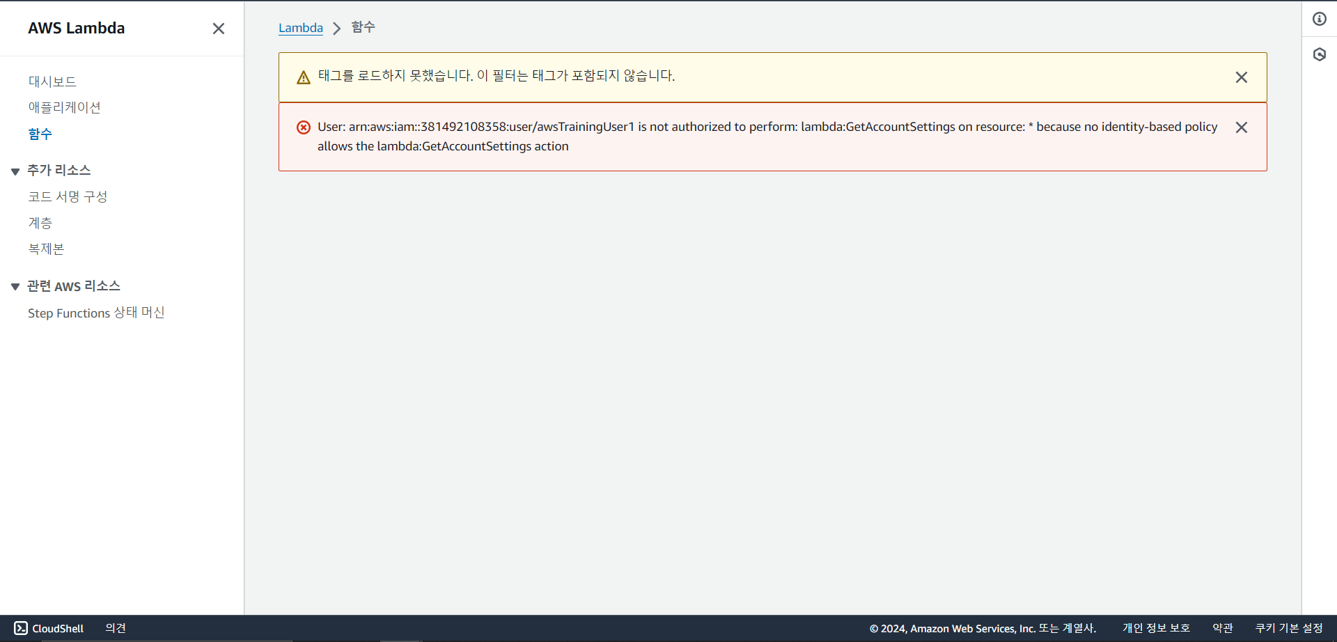Click the CloudShell terminal icon
The width and height of the screenshot is (1337, 642).
(21, 628)
